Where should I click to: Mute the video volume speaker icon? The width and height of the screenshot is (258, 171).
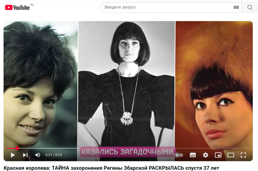tap(37, 155)
